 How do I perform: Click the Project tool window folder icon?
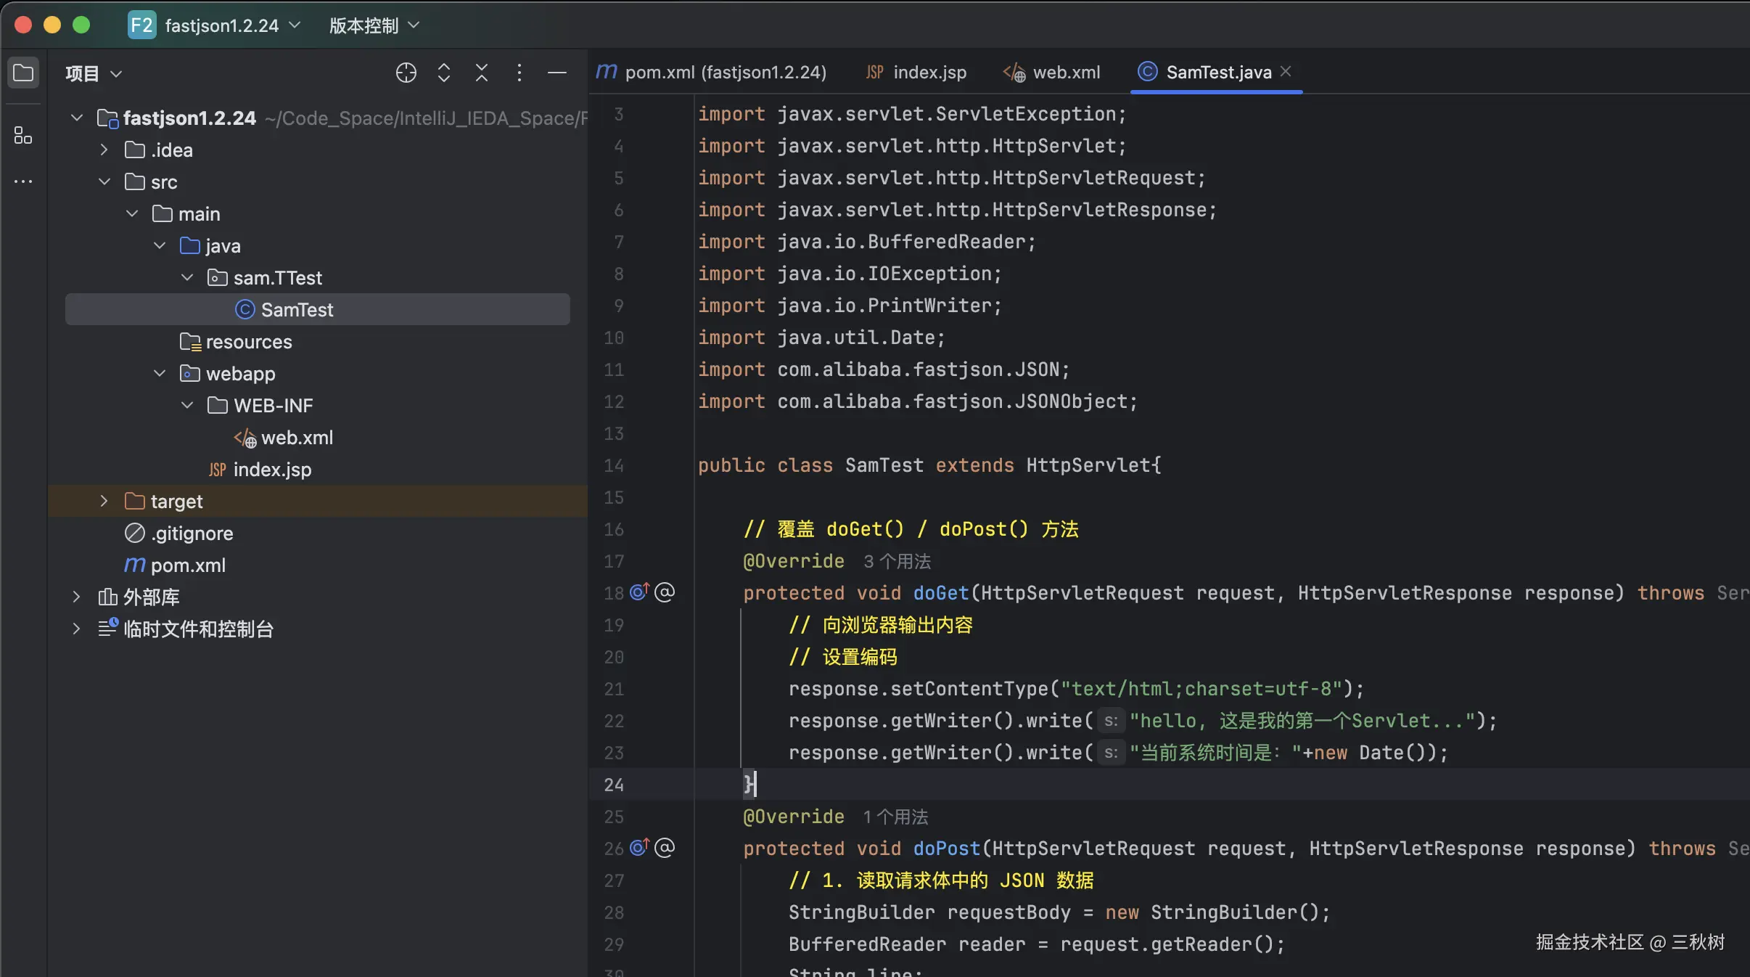(23, 73)
